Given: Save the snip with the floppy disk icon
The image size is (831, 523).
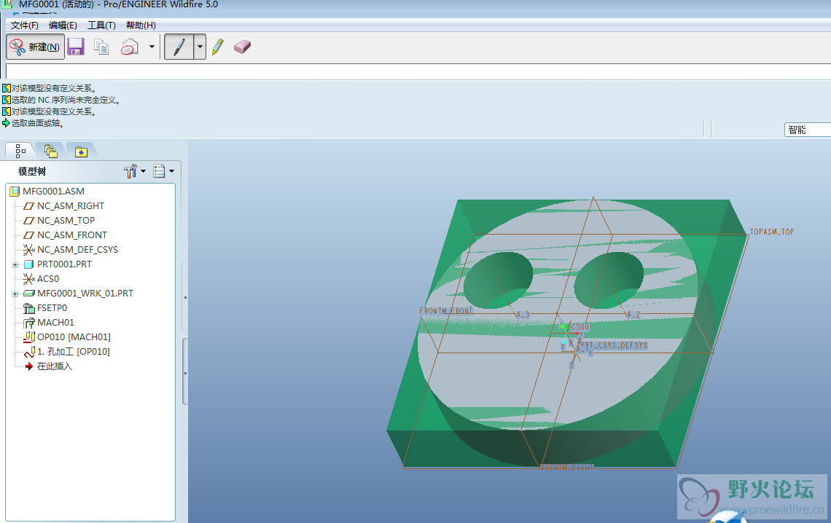Looking at the screenshot, I should point(76,47).
